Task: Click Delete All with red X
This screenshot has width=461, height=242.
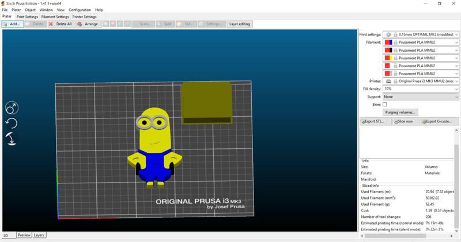Action: [x=61, y=24]
